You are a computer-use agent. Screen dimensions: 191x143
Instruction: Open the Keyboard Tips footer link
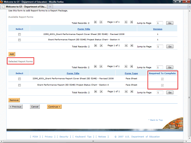[x=83, y=137]
